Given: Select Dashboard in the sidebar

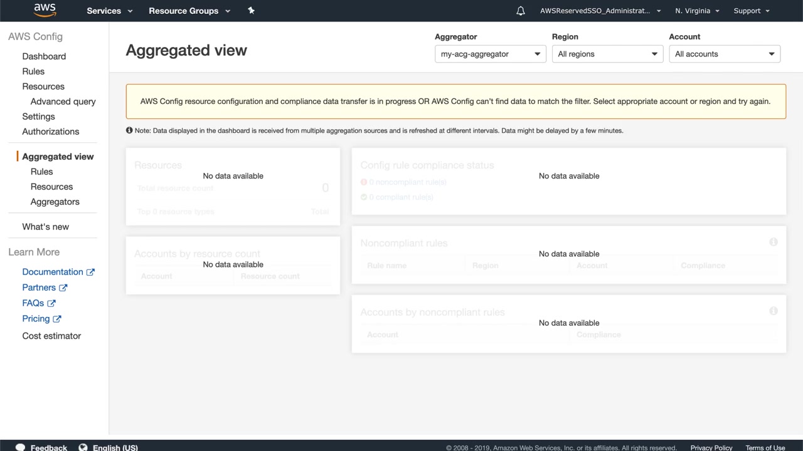Looking at the screenshot, I should [x=44, y=56].
